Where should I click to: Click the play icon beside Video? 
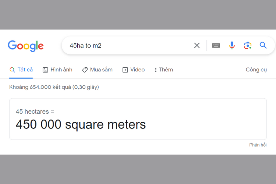point(125,70)
